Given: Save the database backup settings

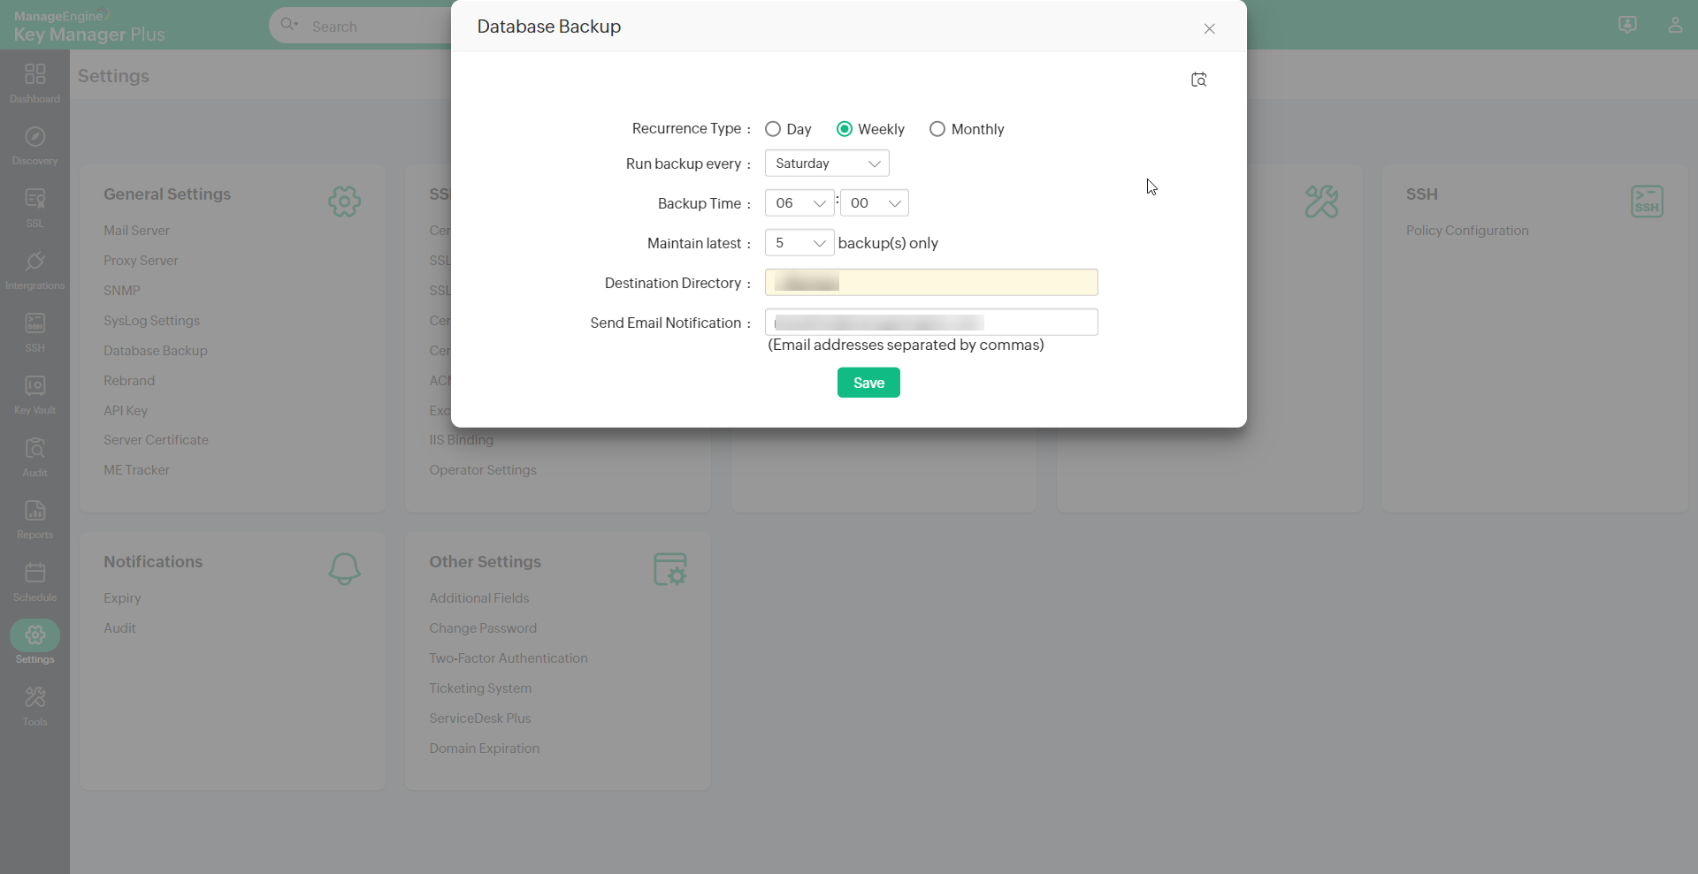Looking at the screenshot, I should (868, 383).
